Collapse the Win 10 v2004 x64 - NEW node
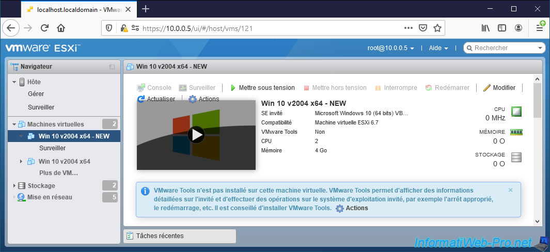 tap(21, 136)
